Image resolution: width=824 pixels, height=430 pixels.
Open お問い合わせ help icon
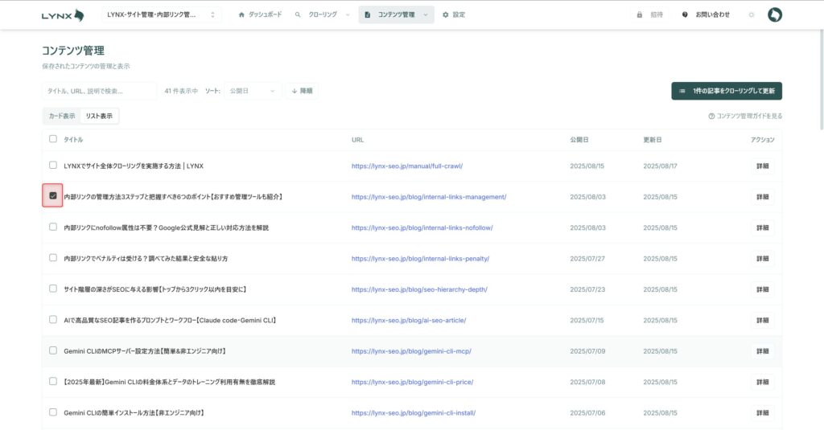click(x=685, y=14)
